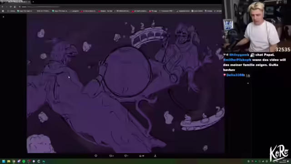Click the white letter C taskbar icon

coord(39,161)
